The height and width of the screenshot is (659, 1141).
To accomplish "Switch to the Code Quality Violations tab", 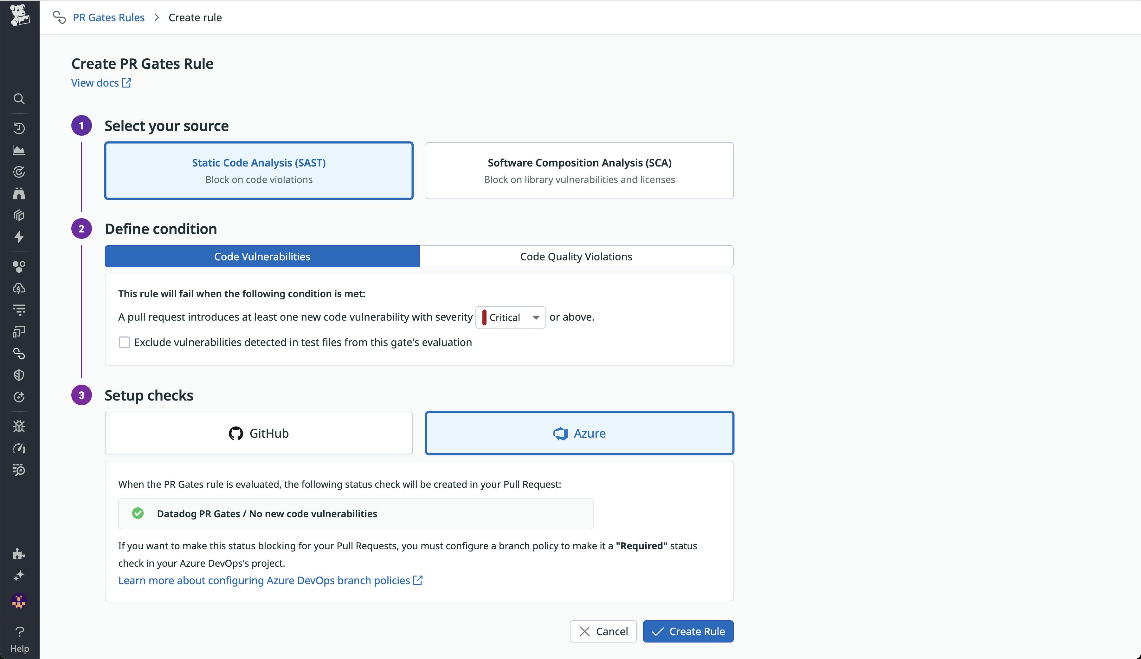I will 575,256.
